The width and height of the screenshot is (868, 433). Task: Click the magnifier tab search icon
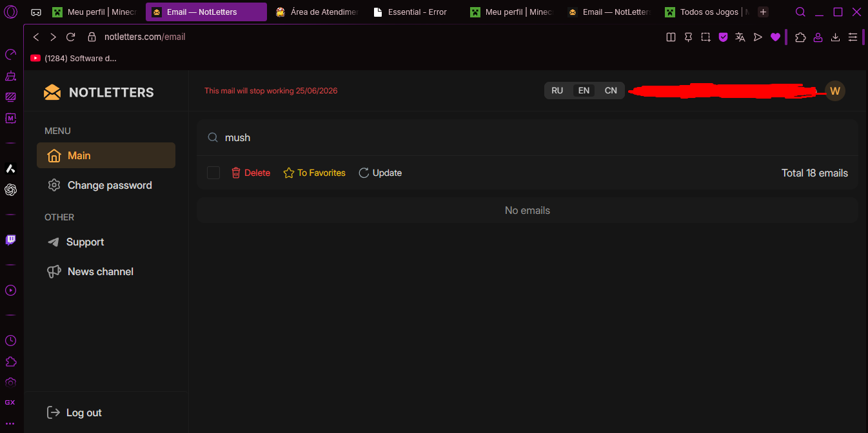[800, 12]
